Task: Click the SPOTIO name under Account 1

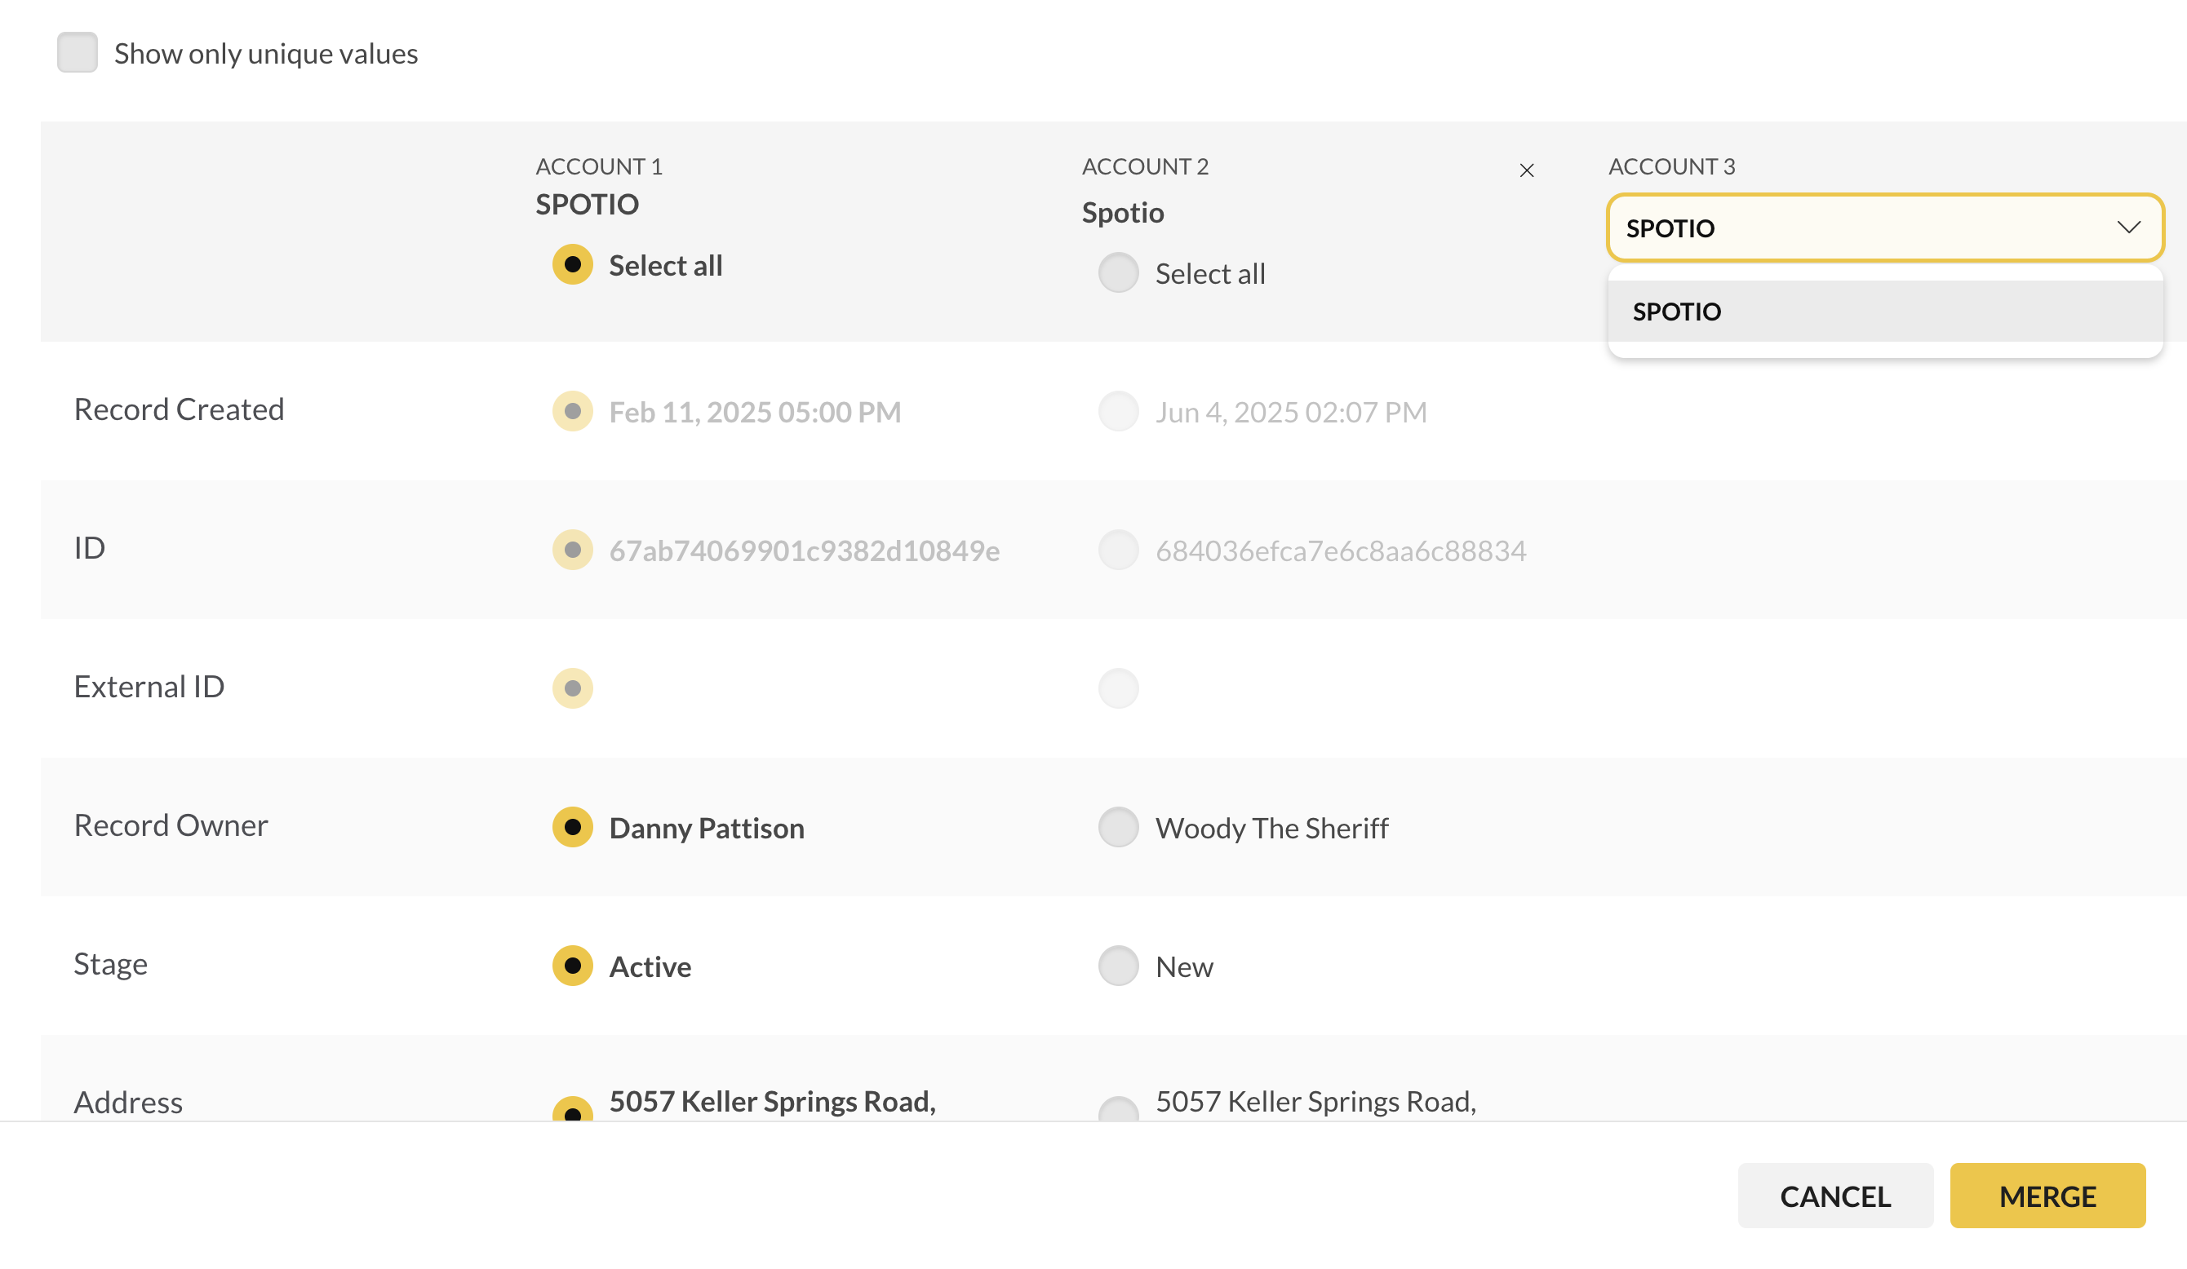Action: [588, 205]
